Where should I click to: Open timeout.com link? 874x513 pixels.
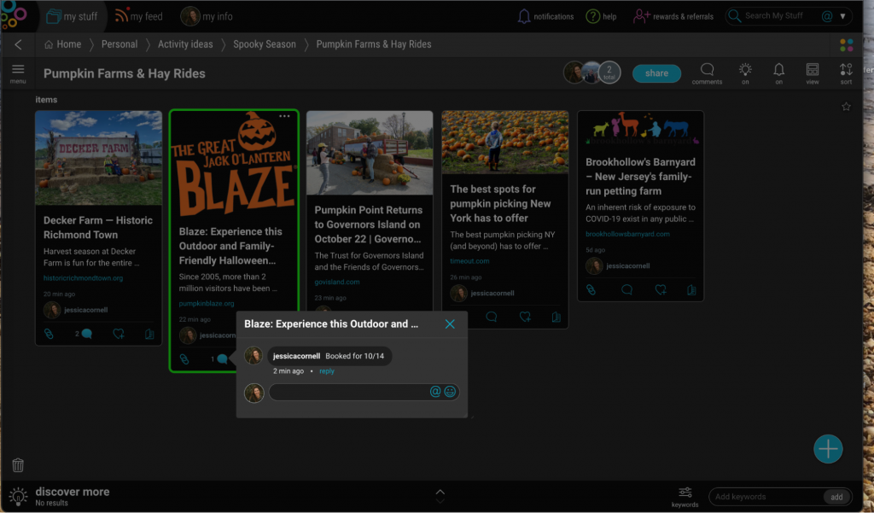(x=469, y=260)
